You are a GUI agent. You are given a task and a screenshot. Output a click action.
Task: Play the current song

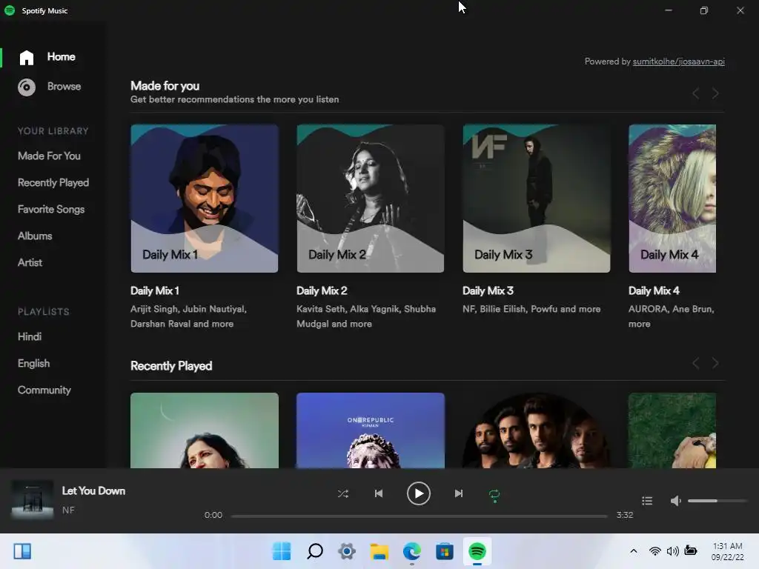click(x=419, y=493)
